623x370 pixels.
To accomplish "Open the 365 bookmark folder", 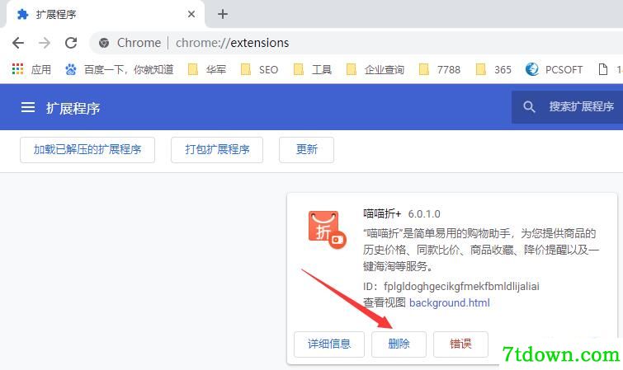I will [x=493, y=69].
